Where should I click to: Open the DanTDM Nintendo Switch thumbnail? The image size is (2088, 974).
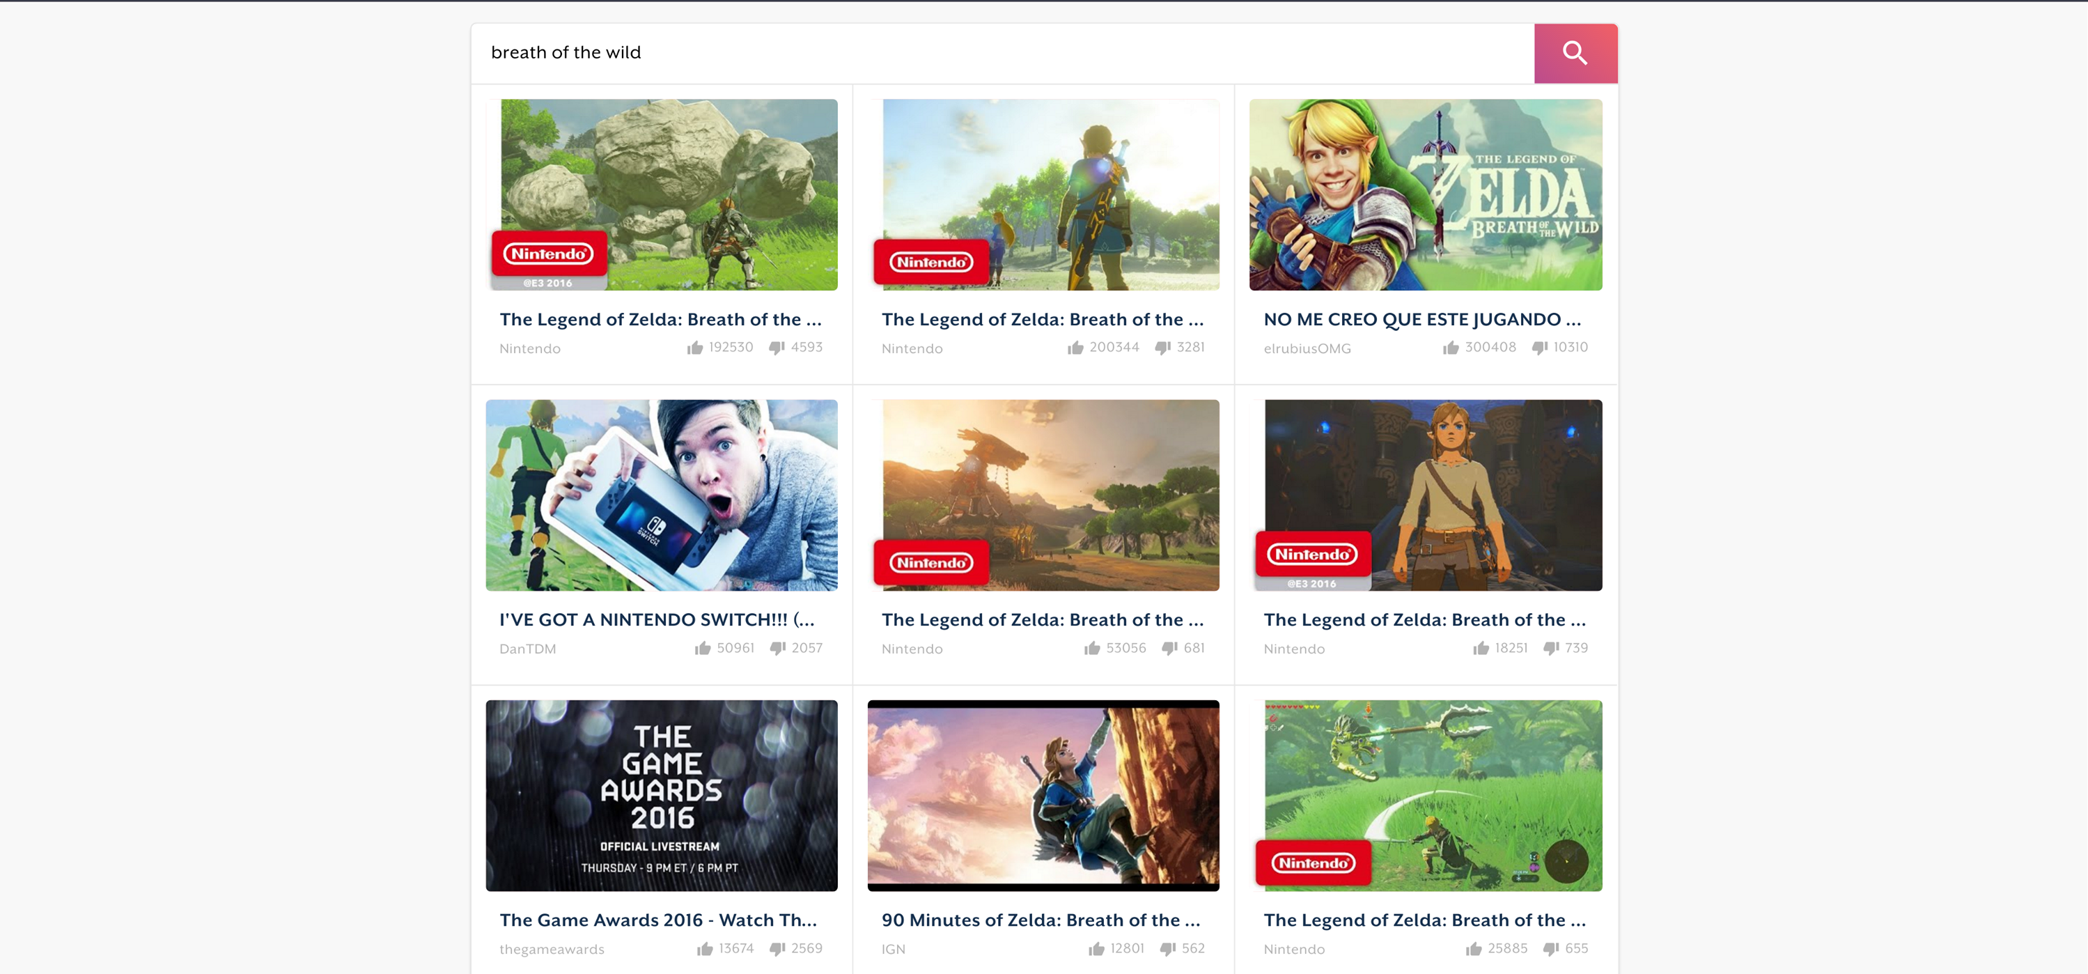pyautogui.click(x=662, y=495)
